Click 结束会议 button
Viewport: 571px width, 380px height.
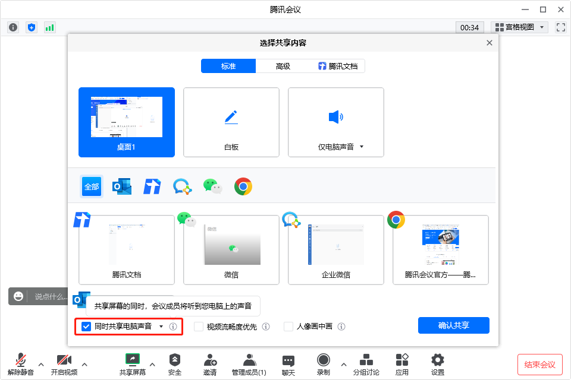point(540,365)
